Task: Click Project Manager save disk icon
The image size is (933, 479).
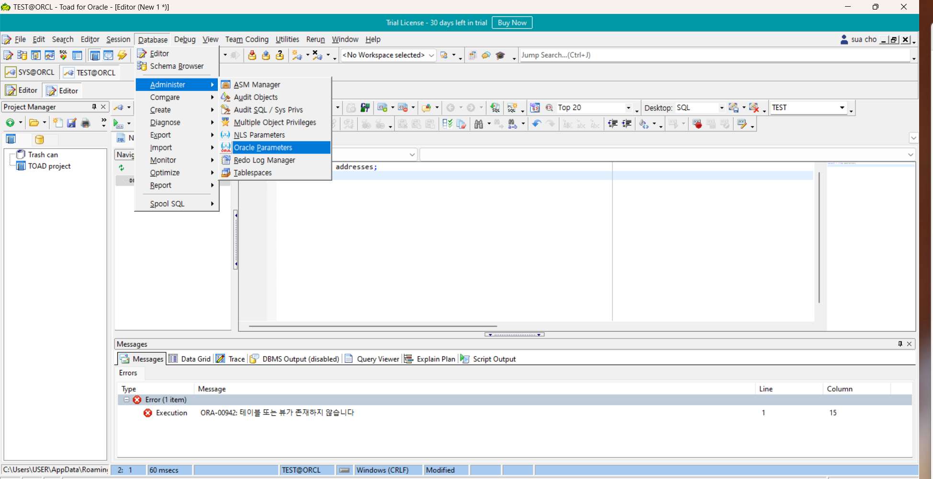Action: point(71,123)
